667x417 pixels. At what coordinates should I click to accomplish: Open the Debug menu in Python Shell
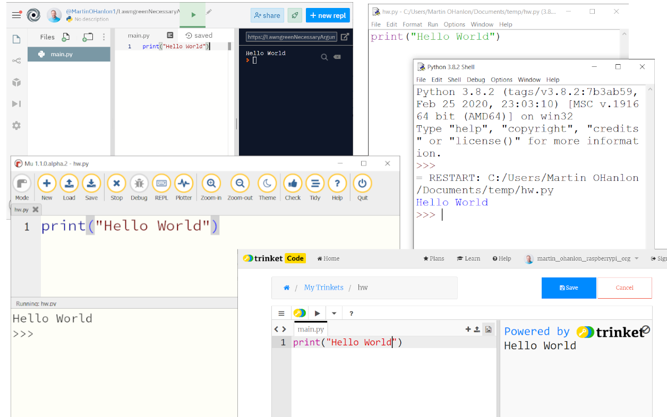(476, 80)
